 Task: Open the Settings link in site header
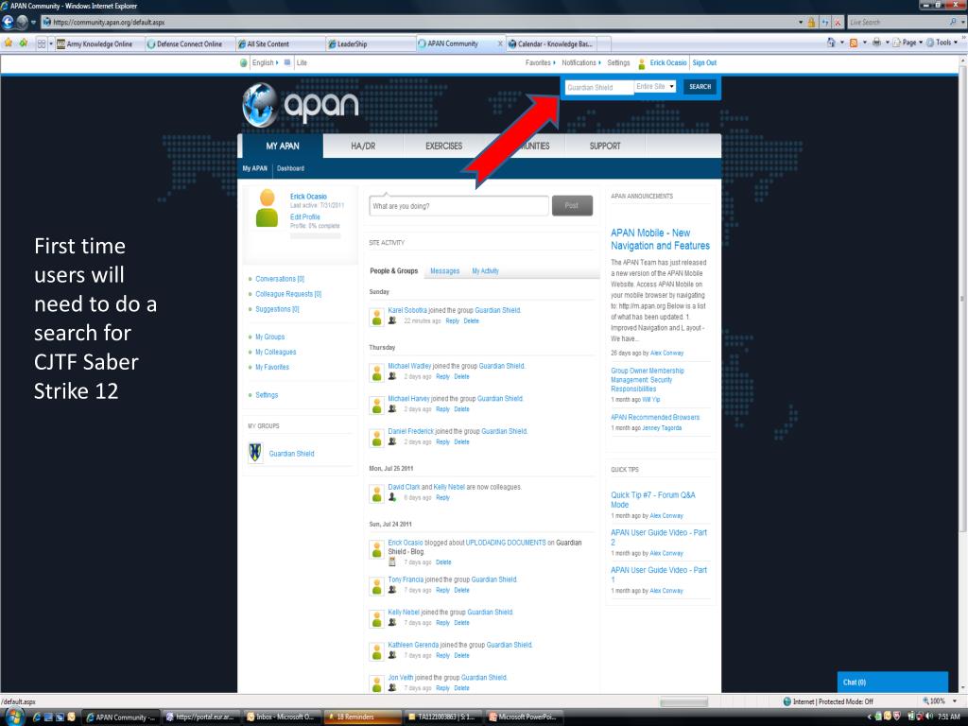(618, 63)
